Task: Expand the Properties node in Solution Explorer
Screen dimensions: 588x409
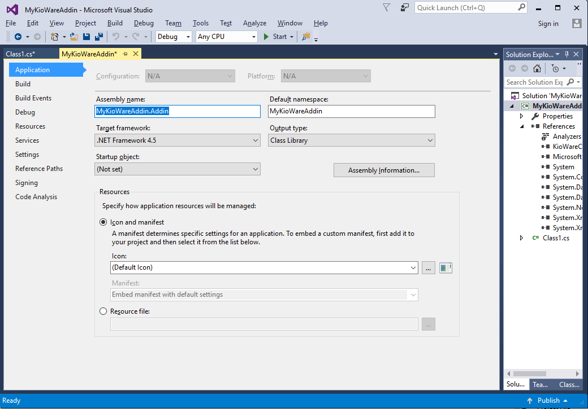Action: point(522,116)
